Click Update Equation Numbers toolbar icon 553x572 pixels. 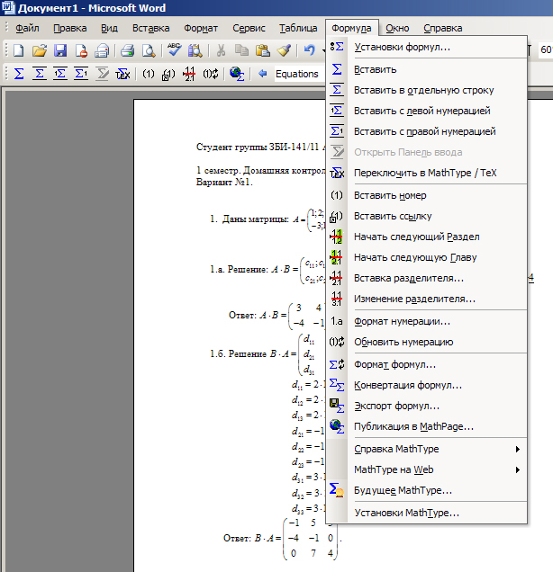[x=211, y=74]
